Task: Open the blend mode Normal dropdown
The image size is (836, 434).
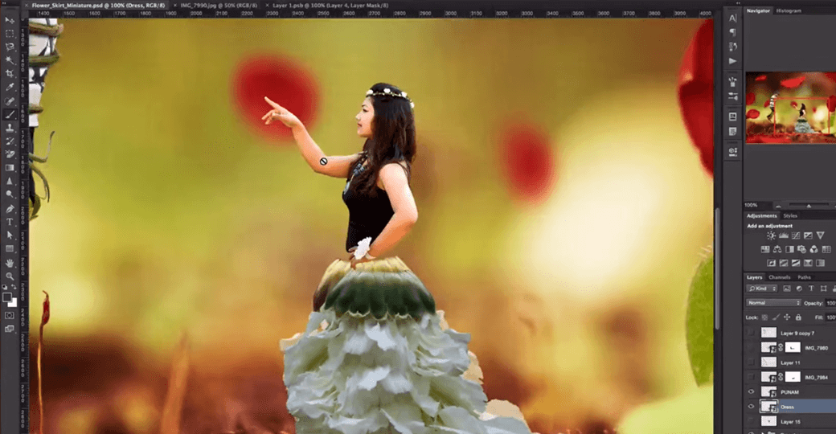Action: click(773, 303)
